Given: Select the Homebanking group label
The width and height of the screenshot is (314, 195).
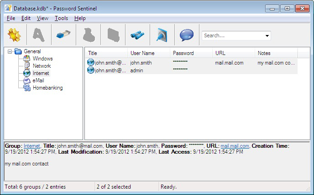Looking at the screenshot, I should pos(47,88).
